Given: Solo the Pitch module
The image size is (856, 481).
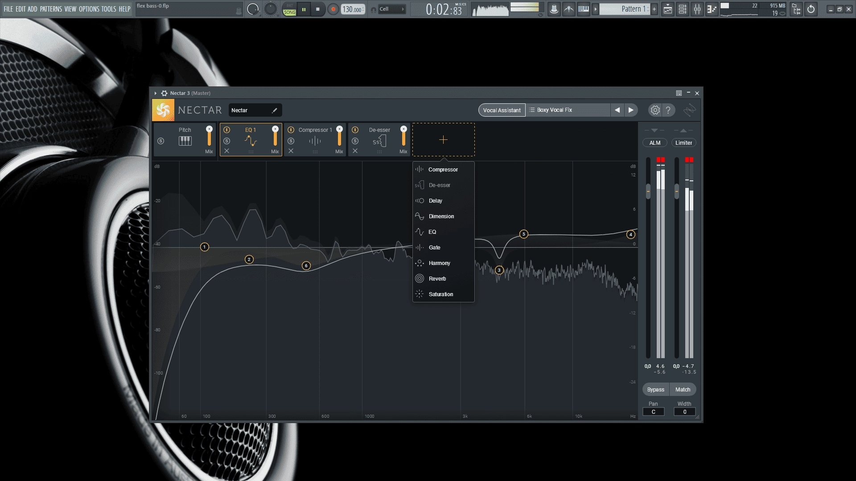Looking at the screenshot, I should pyautogui.click(x=161, y=141).
